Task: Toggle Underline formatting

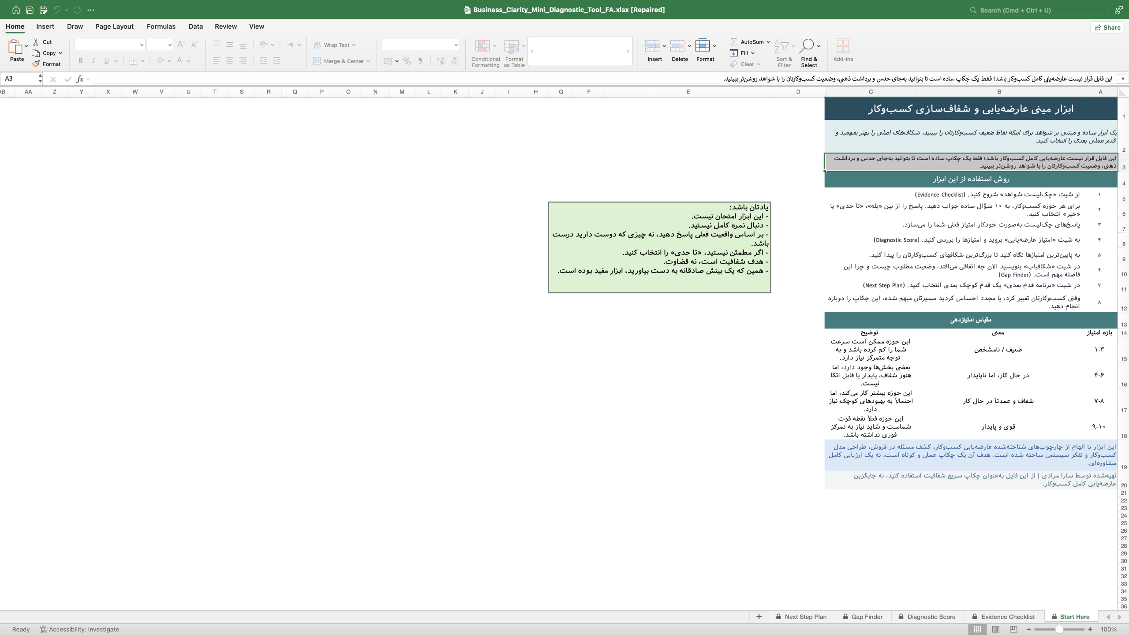Action: pos(106,61)
